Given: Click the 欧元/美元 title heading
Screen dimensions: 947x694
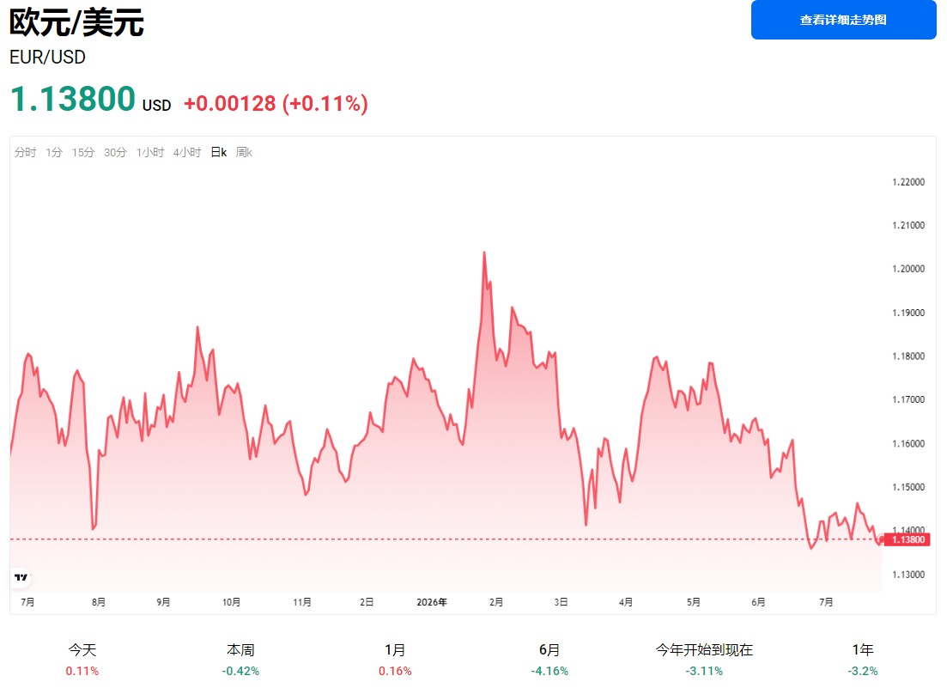Looking at the screenshot, I should pos(76,23).
